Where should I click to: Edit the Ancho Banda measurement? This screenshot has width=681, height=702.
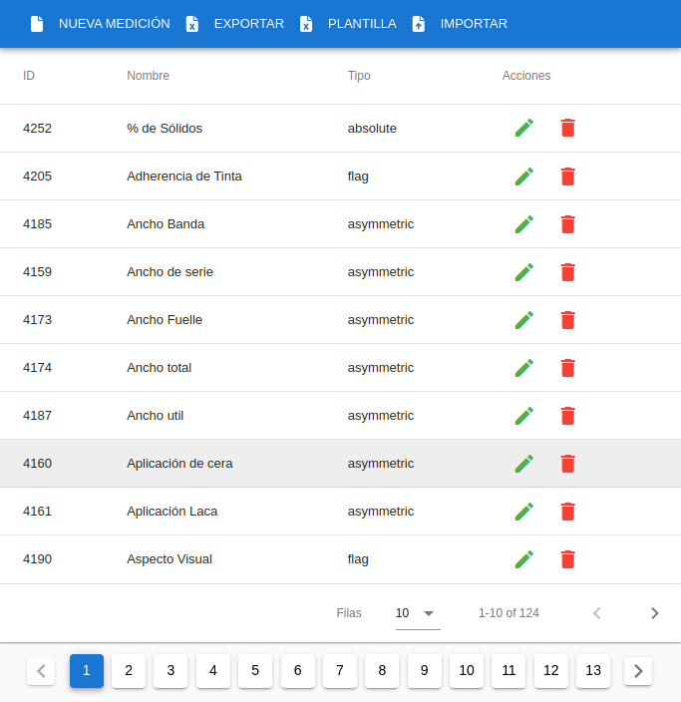[x=524, y=223]
